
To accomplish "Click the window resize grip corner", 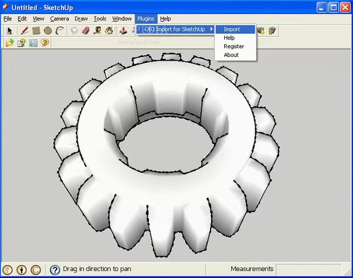I will (x=348, y=272).
